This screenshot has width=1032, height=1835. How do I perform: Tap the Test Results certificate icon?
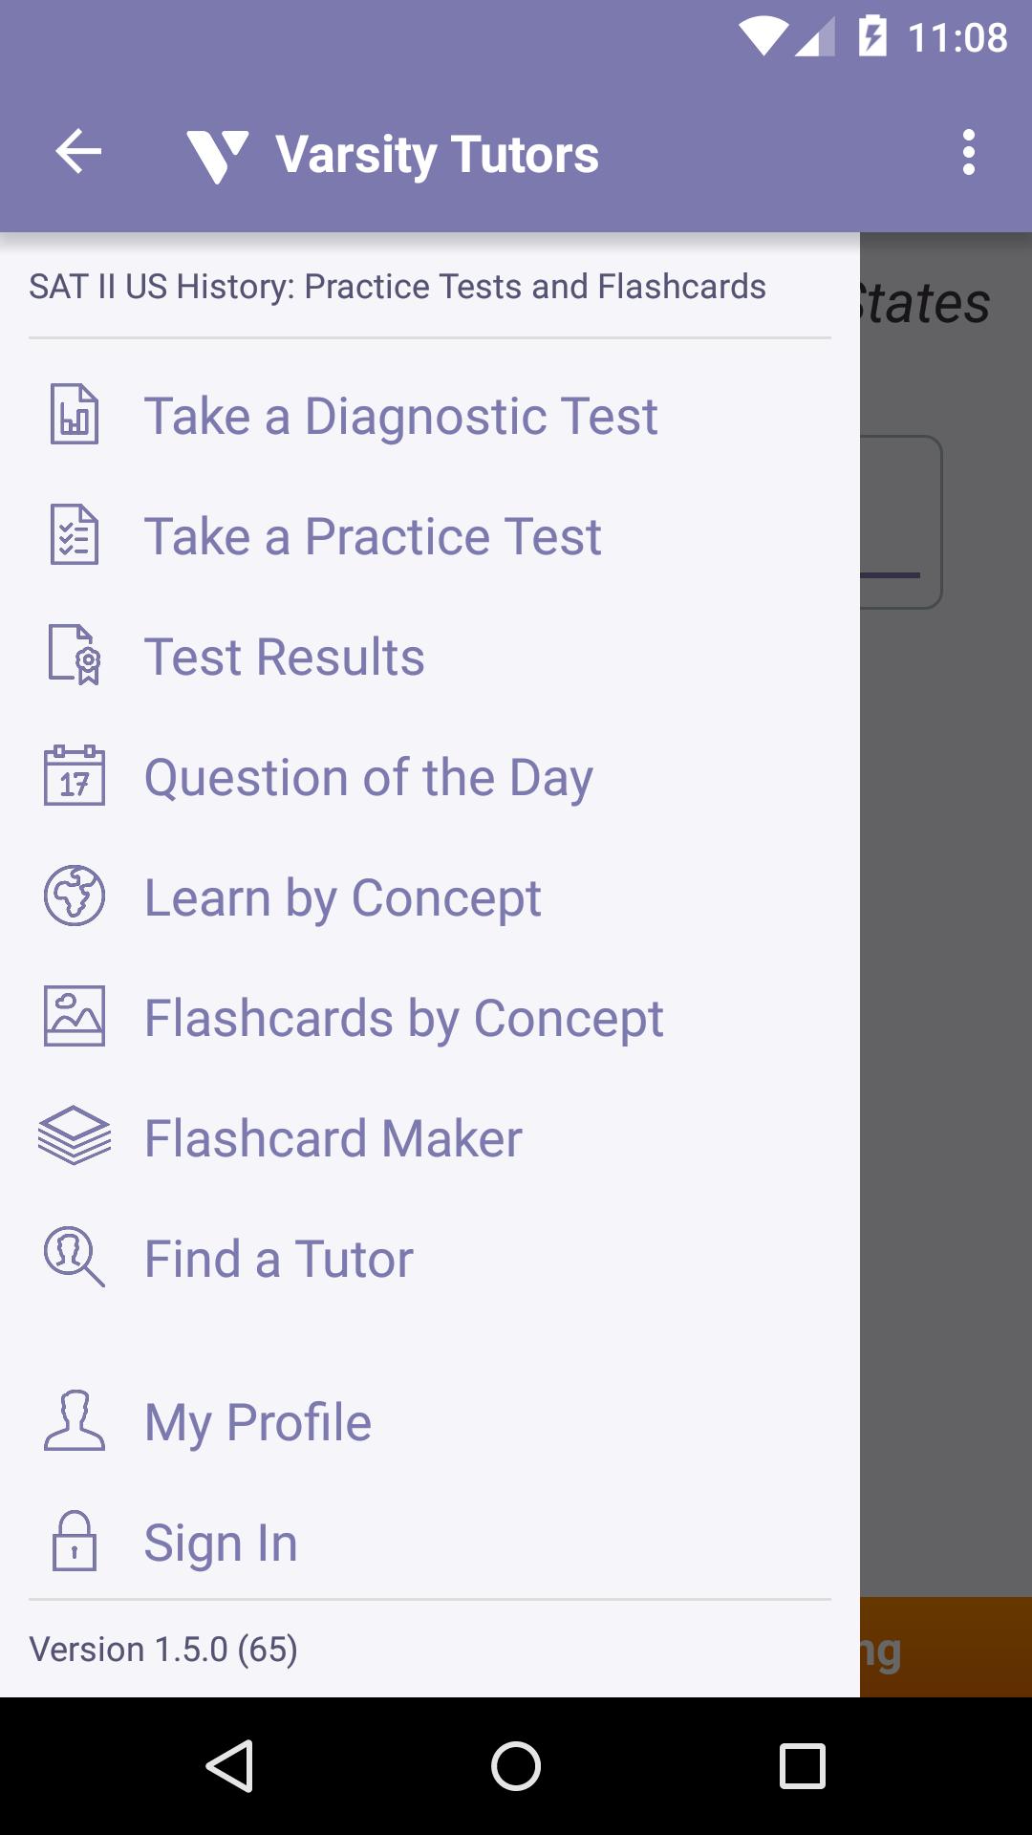tap(75, 656)
